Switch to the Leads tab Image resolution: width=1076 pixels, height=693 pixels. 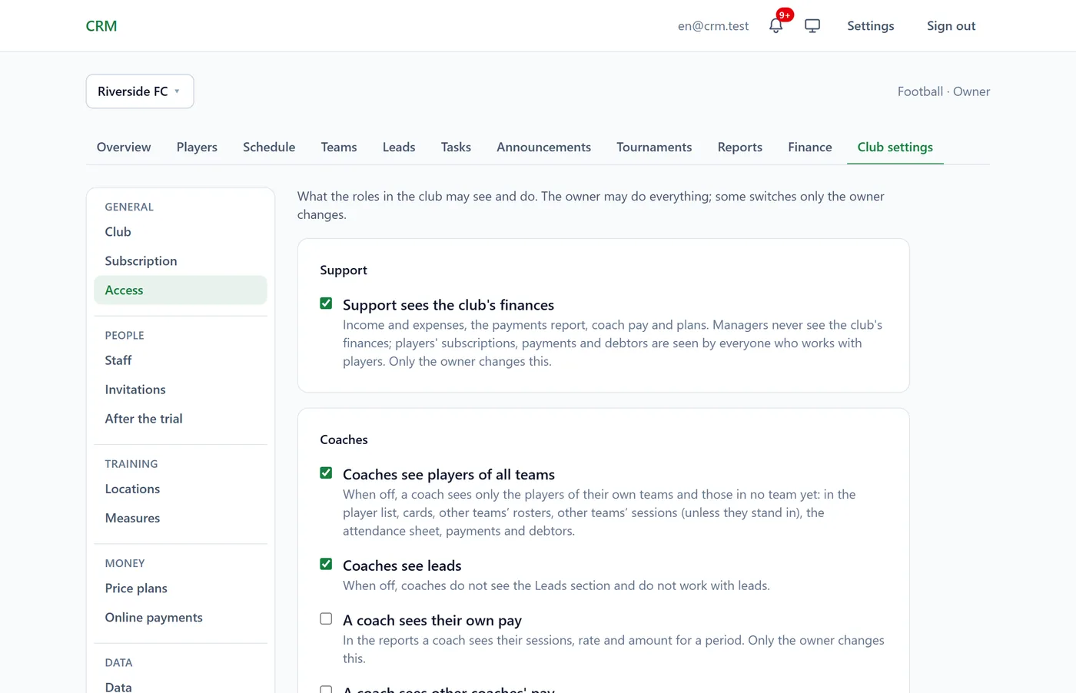click(399, 147)
